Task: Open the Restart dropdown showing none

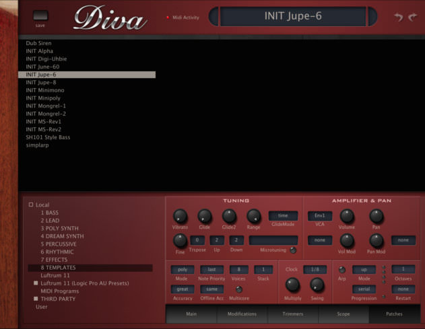Action: 403,289
